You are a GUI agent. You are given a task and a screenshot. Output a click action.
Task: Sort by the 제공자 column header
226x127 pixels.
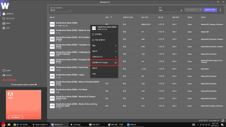pos(190,17)
